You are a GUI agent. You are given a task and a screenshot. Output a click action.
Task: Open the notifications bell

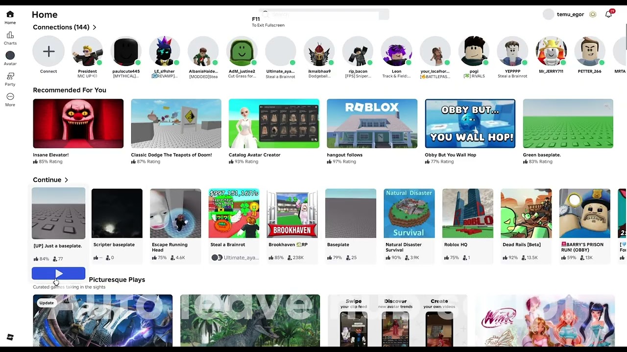tap(608, 15)
